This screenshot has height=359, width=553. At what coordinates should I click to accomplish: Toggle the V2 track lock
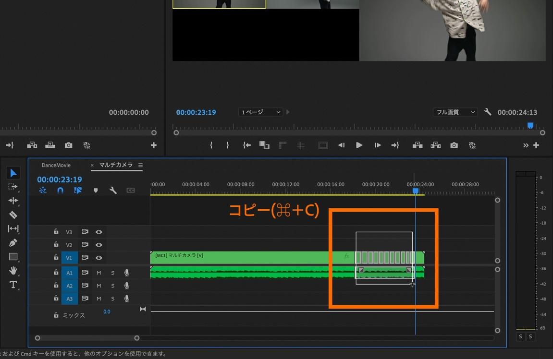(56, 245)
